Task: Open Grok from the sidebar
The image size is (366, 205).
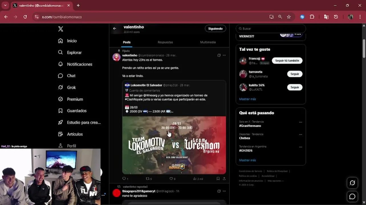Action: 67,87
